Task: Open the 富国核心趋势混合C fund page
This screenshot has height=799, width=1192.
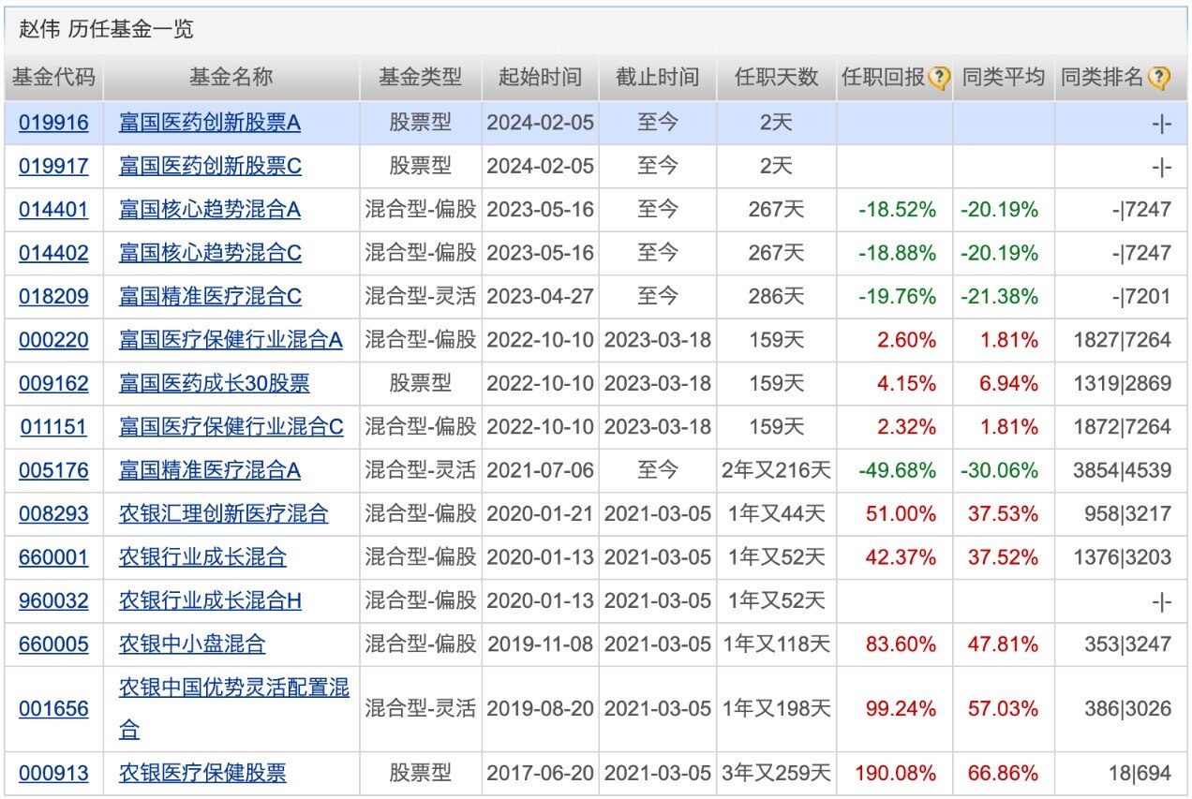Action: click(210, 253)
